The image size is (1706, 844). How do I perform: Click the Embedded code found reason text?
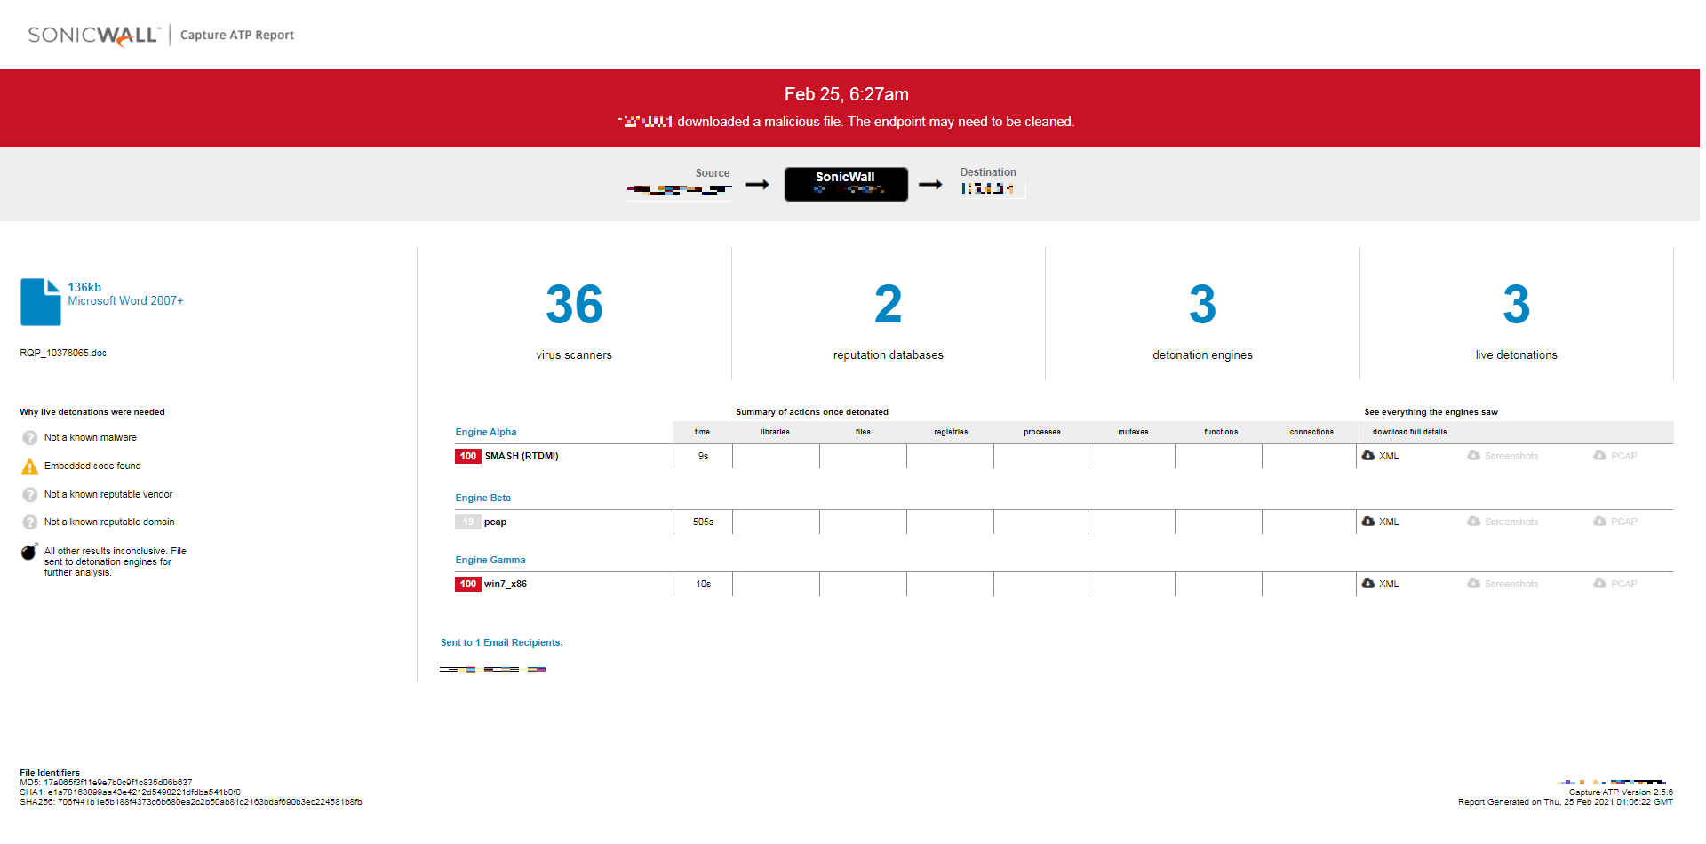(92, 466)
